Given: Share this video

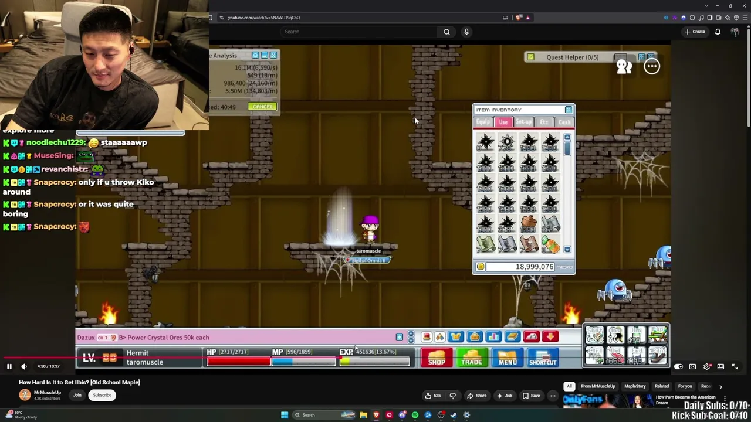Looking at the screenshot, I should (476, 396).
